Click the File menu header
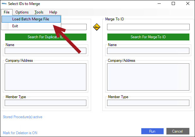 pos(7,12)
